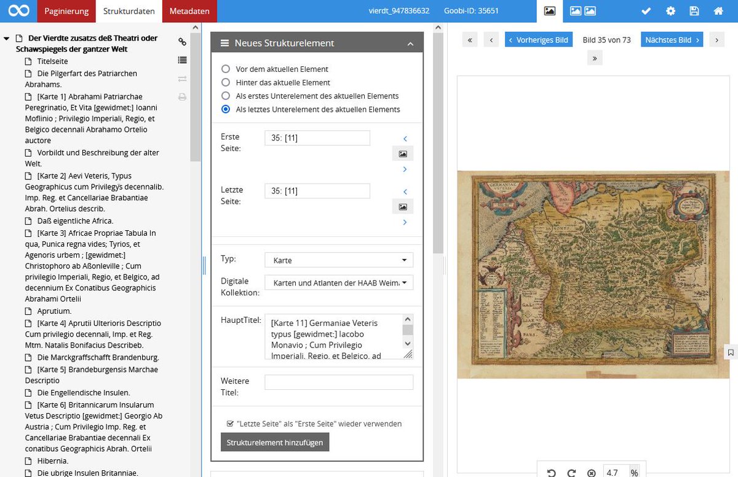
Task: Click the previous-page arrow above Erste Seite image icon
Action: pos(405,139)
